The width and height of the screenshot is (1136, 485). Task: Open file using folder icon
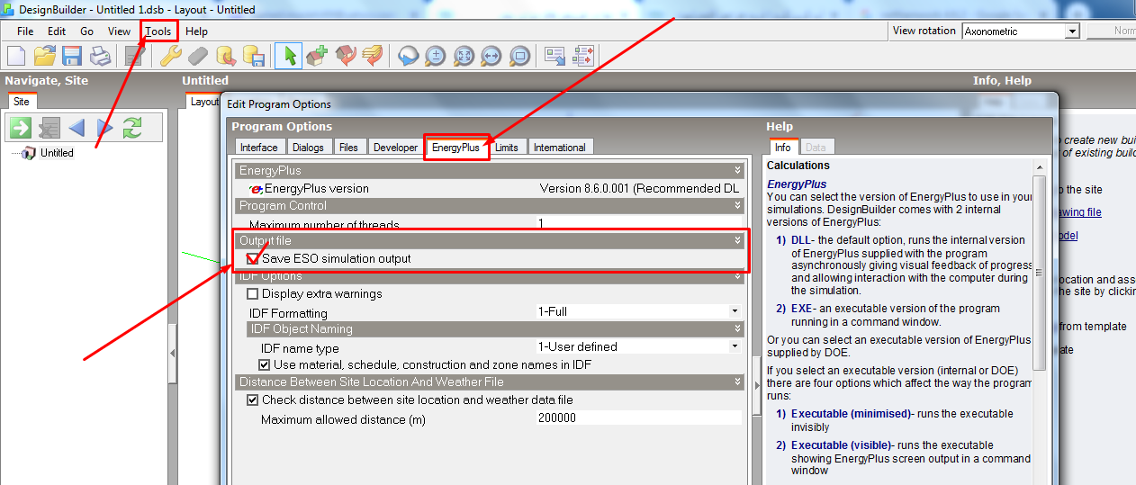coord(45,56)
